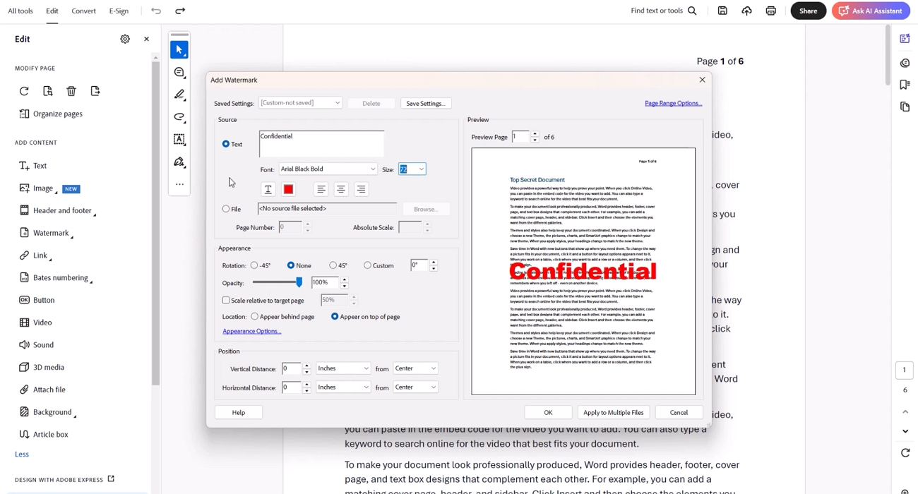The width and height of the screenshot is (918, 494).
Task: Select the comment bubble tool
Action: 179,72
